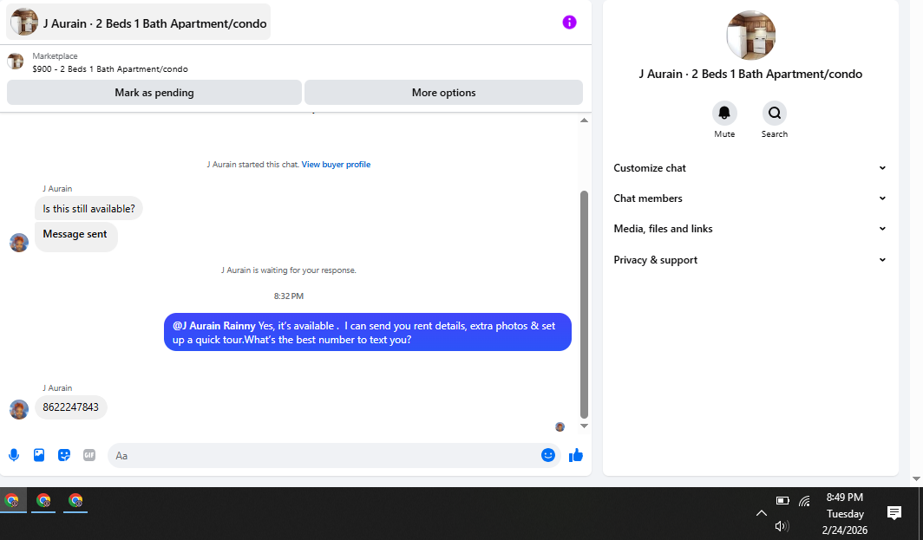Click the @J Aurain Rainny mention
The height and width of the screenshot is (540, 923).
(214, 326)
